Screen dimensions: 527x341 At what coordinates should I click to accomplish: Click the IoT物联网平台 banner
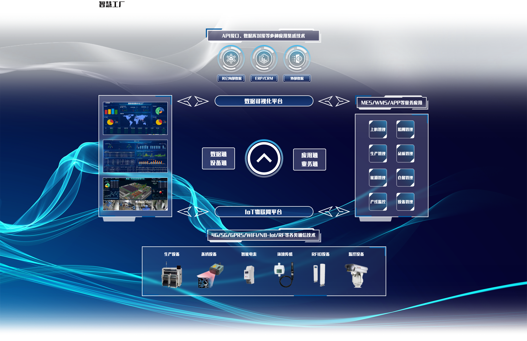pyautogui.click(x=264, y=212)
